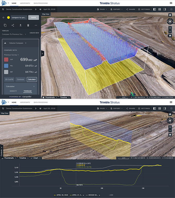
Task: Open the Previous Survey dropdown
Action: click(x=11, y=55)
